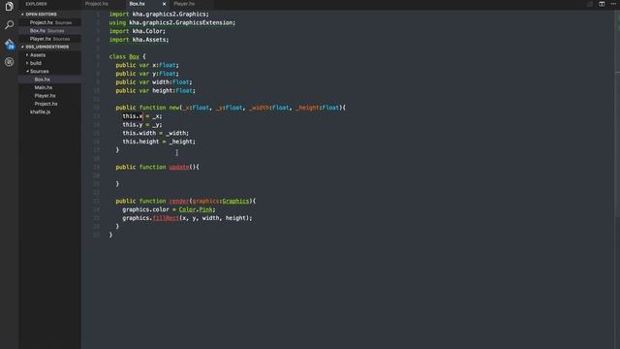Image resolution: width=620 pixels, height=349 pixels.
Task: Click the 'using kha.graphics2.GraphicsExtension;' line
Action: (172, 22)
